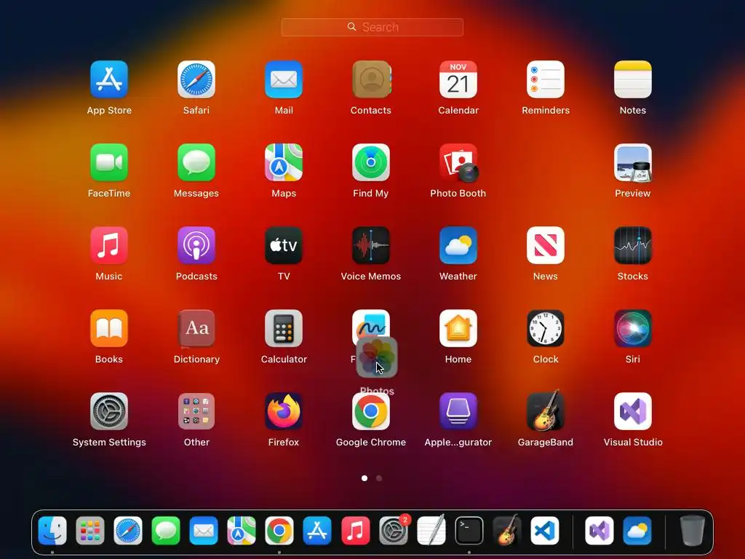Open Calendar showing Nov 21
This screenshot has width=745, height=559.
pyautogui.click(x=458, y=79)
